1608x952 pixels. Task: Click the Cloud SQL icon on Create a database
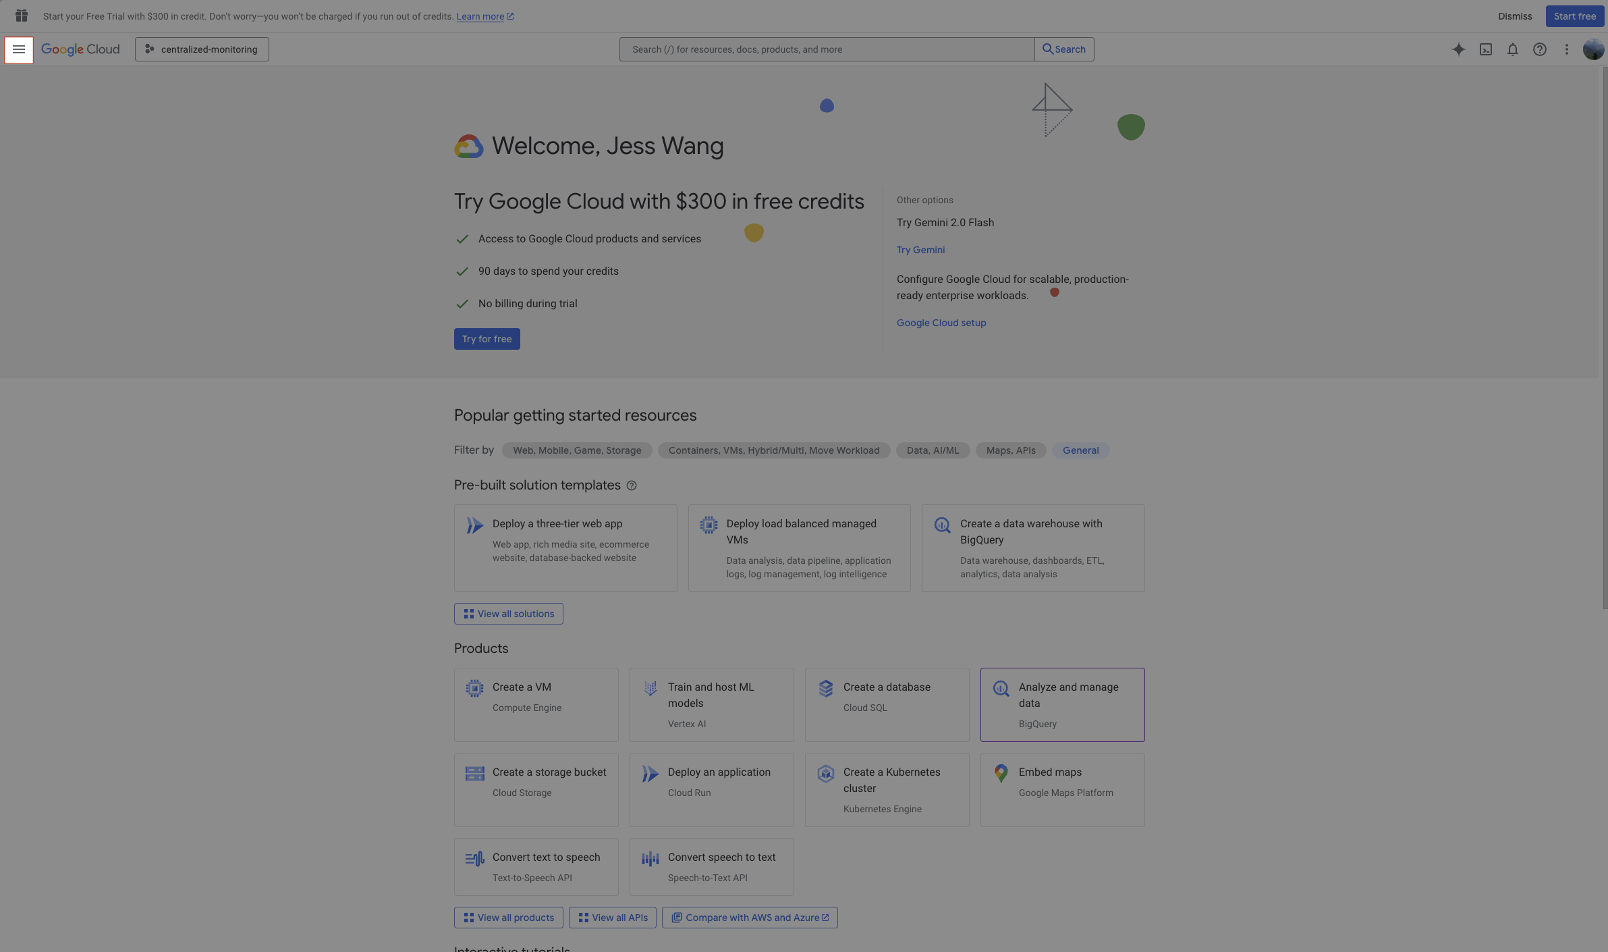tap(826, 688)
